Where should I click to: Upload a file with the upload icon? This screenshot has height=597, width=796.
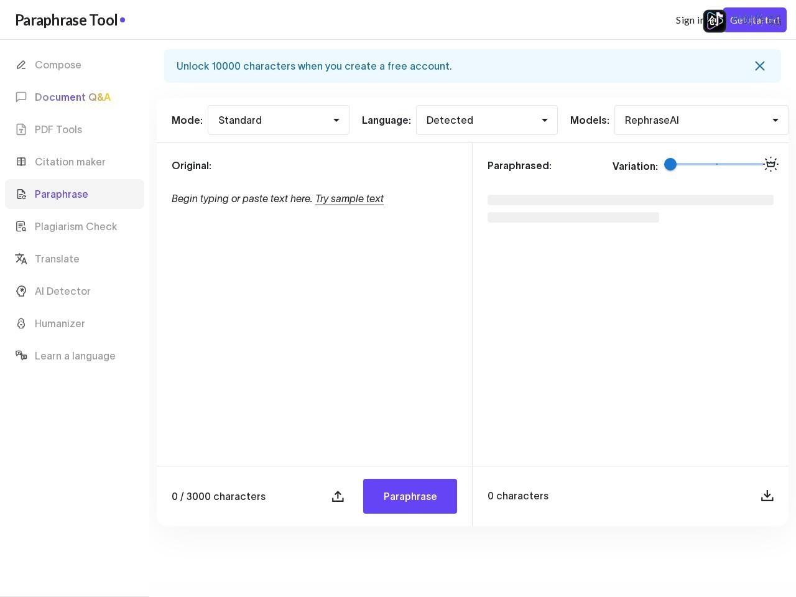coord(338,496)
